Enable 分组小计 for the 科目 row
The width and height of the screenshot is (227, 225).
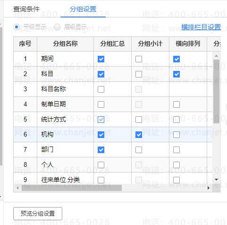coord(139,74)
